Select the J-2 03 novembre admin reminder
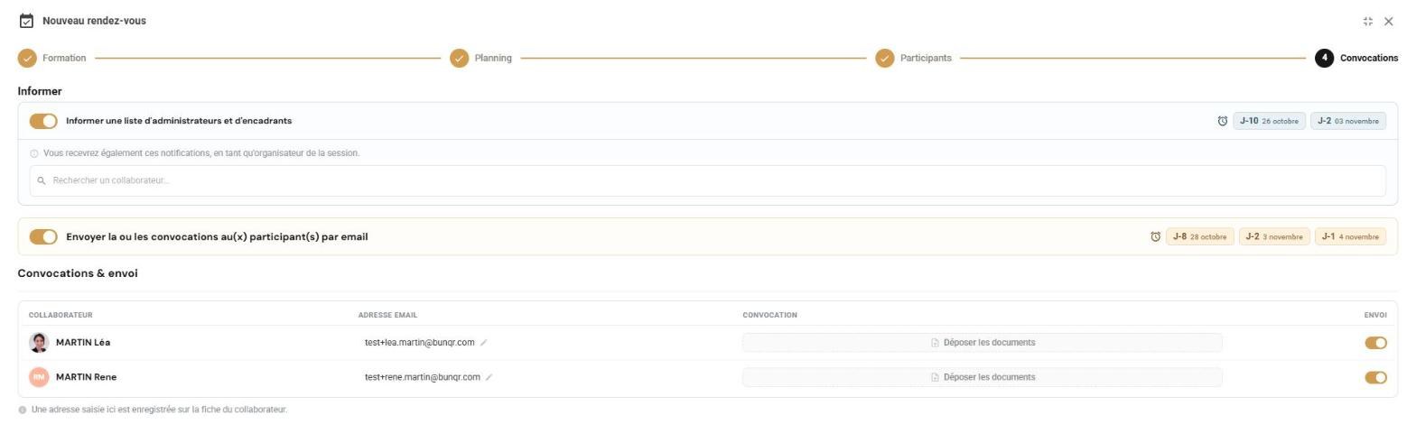 (1348, 121)
